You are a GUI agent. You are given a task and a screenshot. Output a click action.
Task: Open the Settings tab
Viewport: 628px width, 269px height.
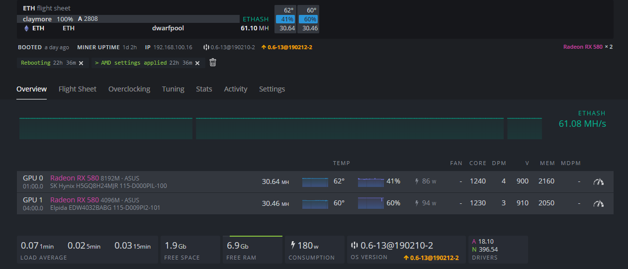click(x=272, y=89)
